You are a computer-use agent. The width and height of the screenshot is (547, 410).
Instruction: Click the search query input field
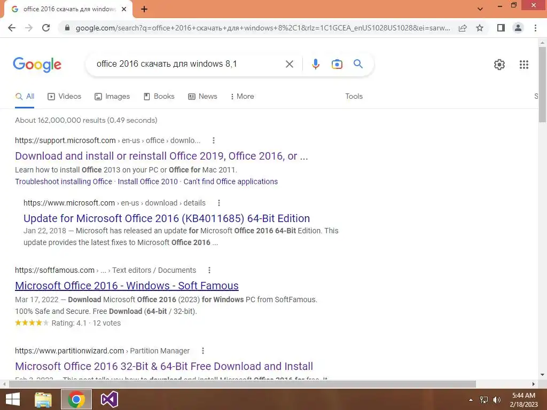coord(189,64)
